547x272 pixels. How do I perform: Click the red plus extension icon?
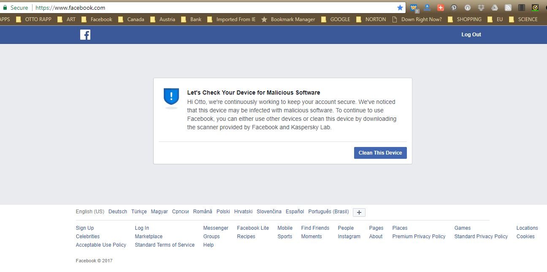441,8
